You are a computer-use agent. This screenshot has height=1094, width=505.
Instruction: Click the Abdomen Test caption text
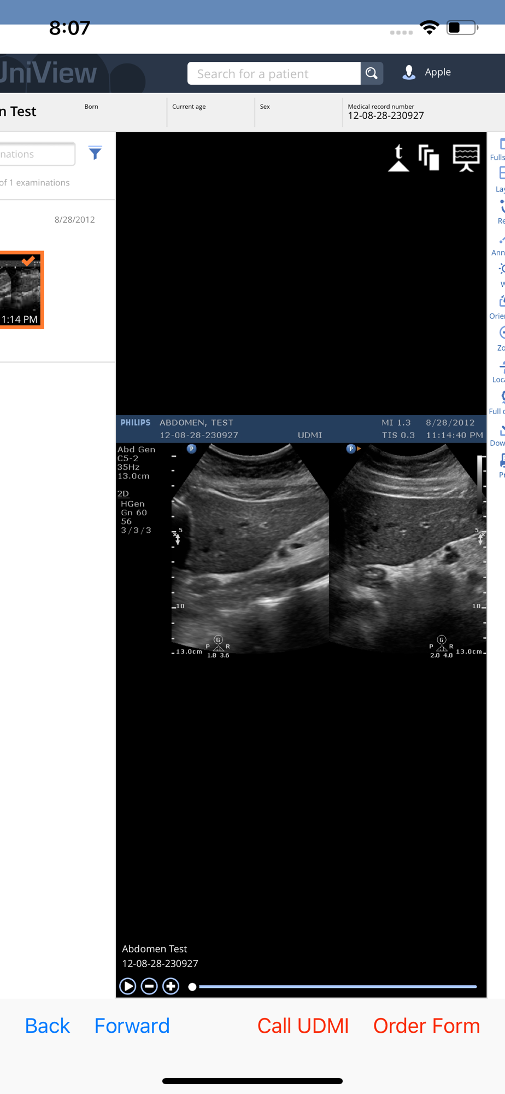[155, 948]
